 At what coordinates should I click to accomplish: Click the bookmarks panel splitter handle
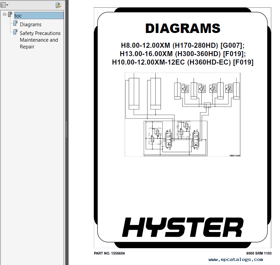[66, 129]
